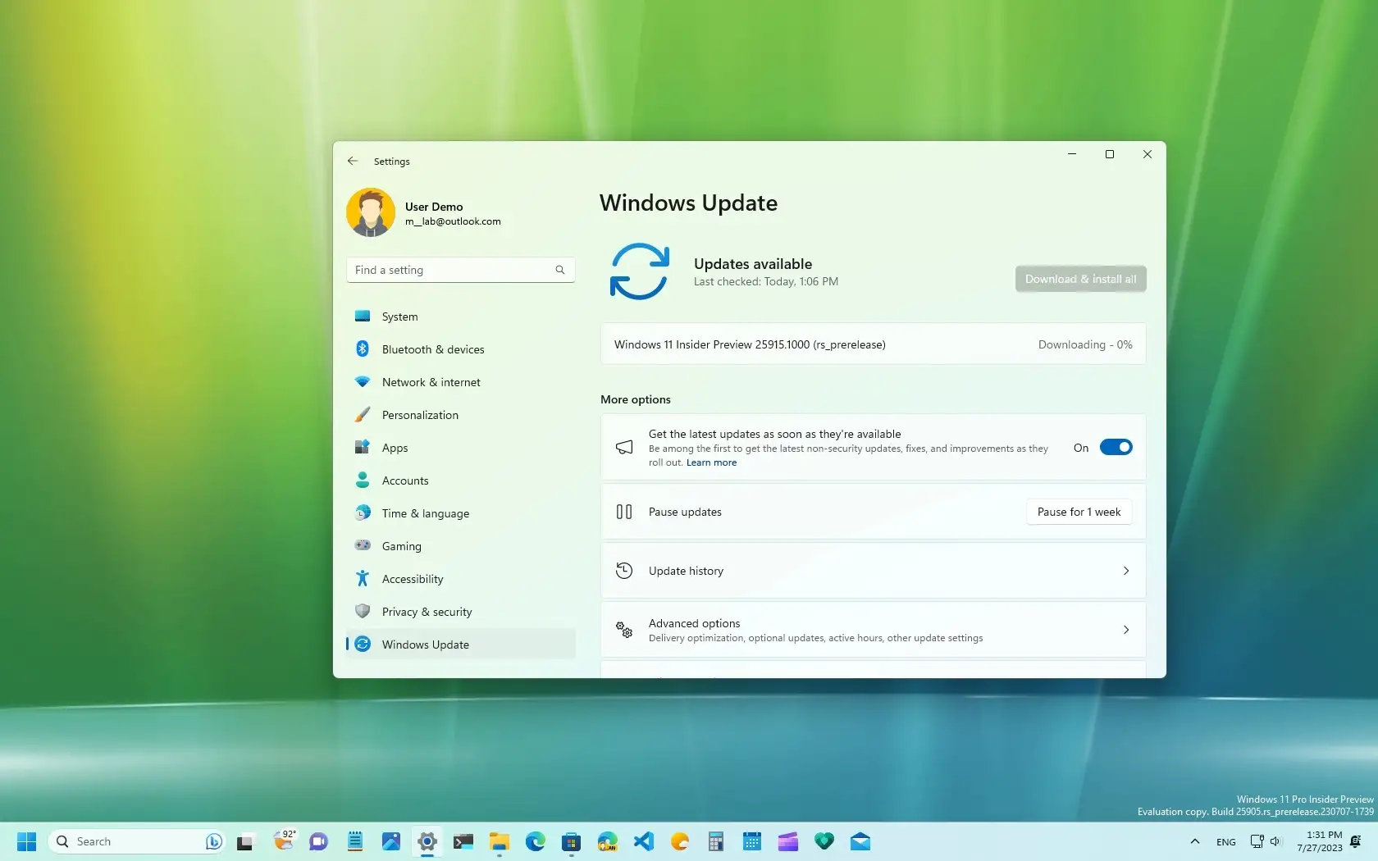Open Calculator from taskbar

point(716,841)
